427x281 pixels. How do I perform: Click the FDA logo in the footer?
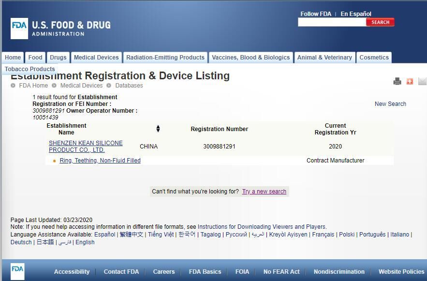(x=17, y=271)
